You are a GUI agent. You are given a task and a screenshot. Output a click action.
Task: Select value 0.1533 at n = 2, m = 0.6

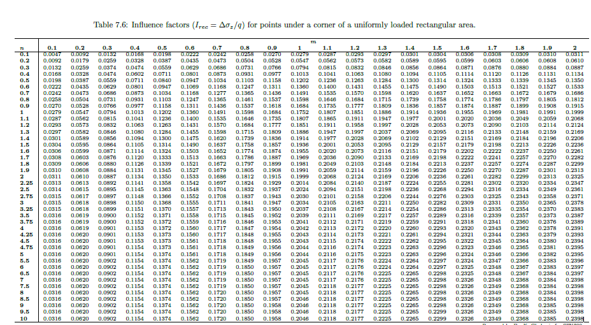point(190,177)
